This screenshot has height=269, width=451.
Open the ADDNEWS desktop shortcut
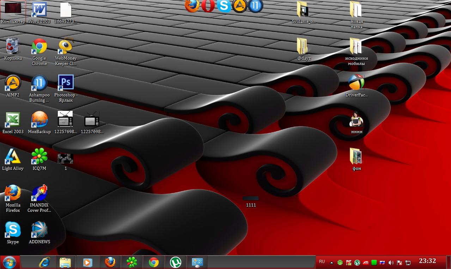[x=39, y=233]
